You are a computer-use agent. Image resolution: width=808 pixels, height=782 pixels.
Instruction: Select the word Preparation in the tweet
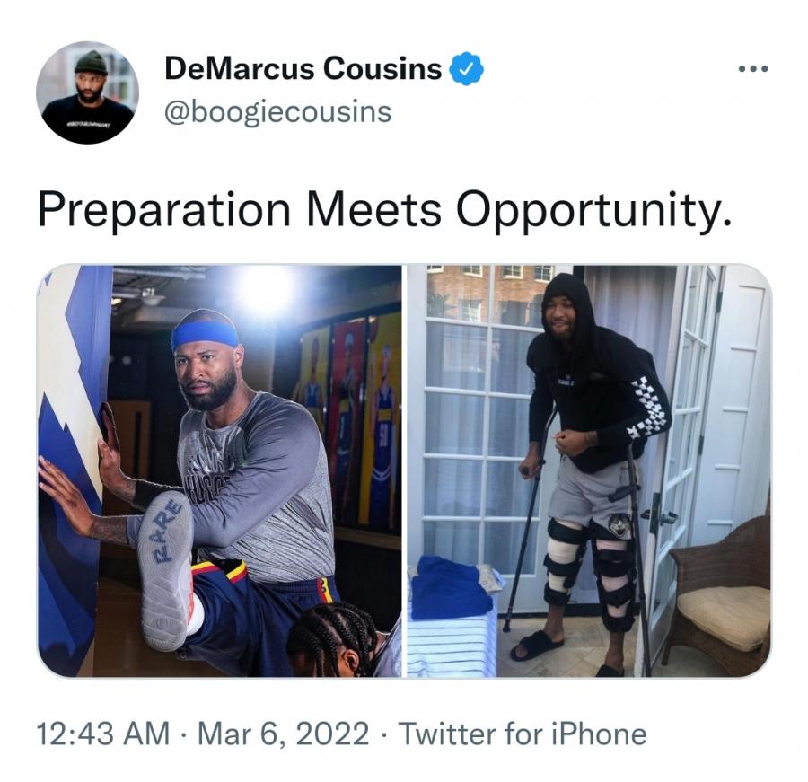point(164,210)
